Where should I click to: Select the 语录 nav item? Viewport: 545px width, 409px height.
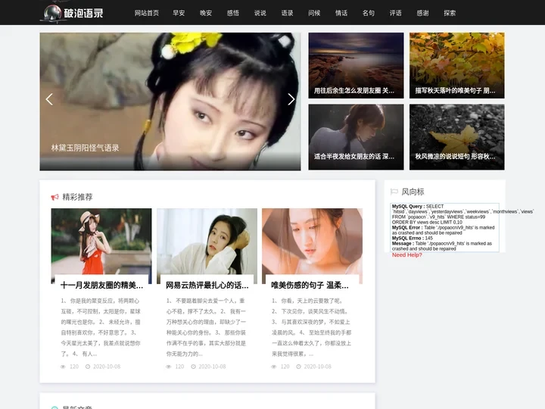pyautogui.click(x=287, y=13)
